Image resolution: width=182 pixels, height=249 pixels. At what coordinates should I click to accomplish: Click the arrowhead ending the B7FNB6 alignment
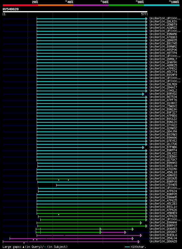pos(143,148)
